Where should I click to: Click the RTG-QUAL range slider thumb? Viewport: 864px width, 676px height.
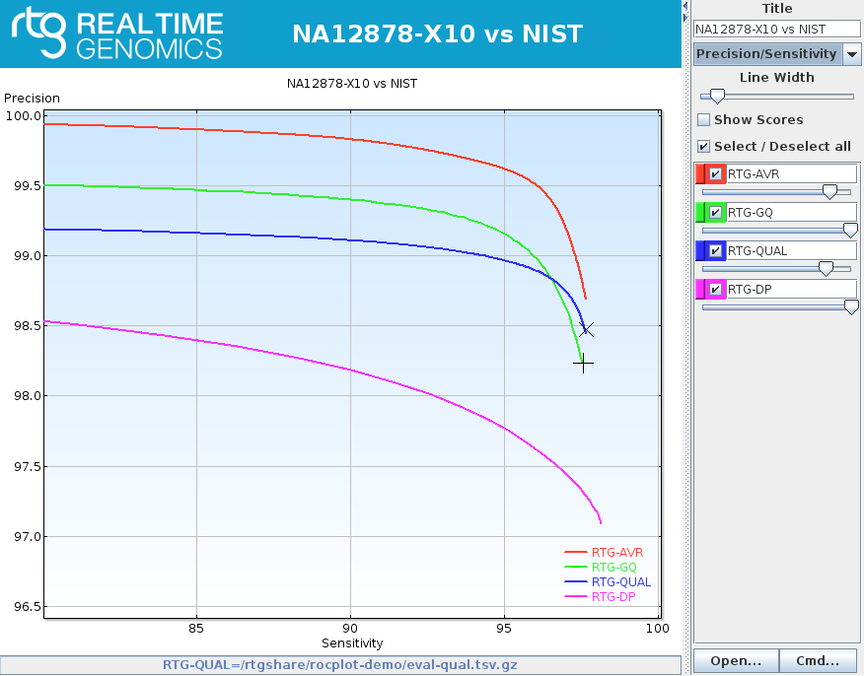826,269
